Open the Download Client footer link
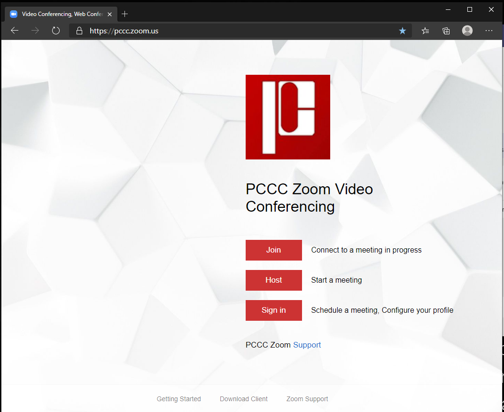This screenshot has width=504, height=412. tap(244, 399)
